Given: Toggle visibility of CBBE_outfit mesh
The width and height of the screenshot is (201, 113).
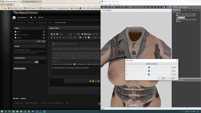Looking at the screenshot, I should pyautogui.click(x=177, y=18).
